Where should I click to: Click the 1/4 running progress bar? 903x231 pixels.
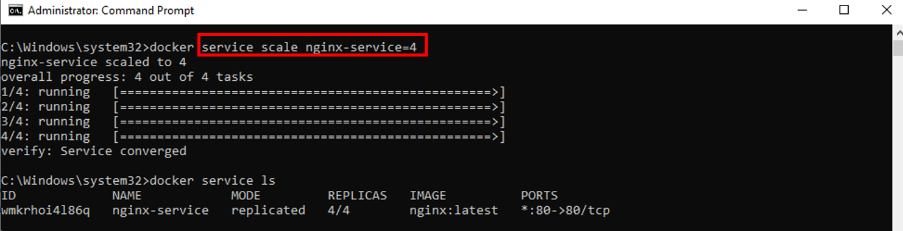pos(310,92)
